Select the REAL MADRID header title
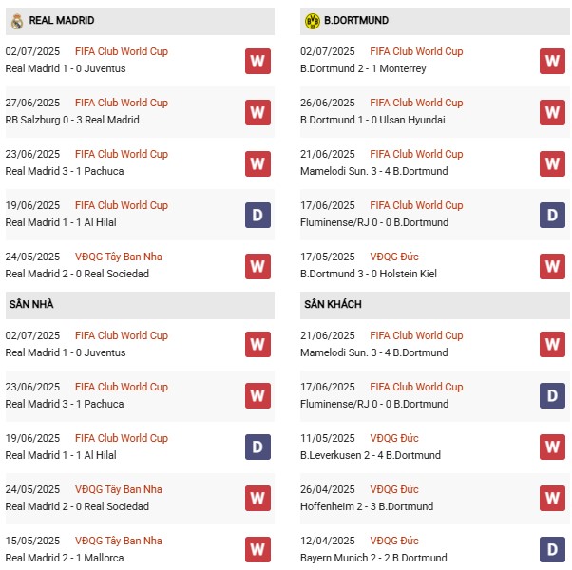The width and height of the screenshot is (572, 570). click(x=62, y=21)
